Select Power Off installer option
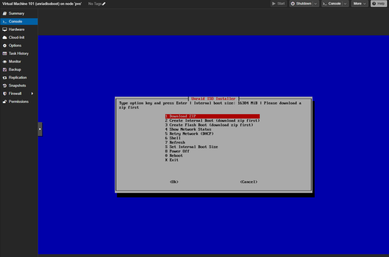The height and width of the screenshot is (257, 389). tap(177, 151)
